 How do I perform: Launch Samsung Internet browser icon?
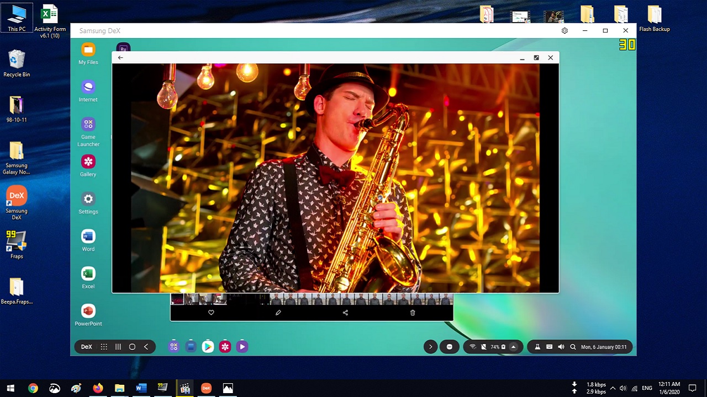(x=88, y=92)
